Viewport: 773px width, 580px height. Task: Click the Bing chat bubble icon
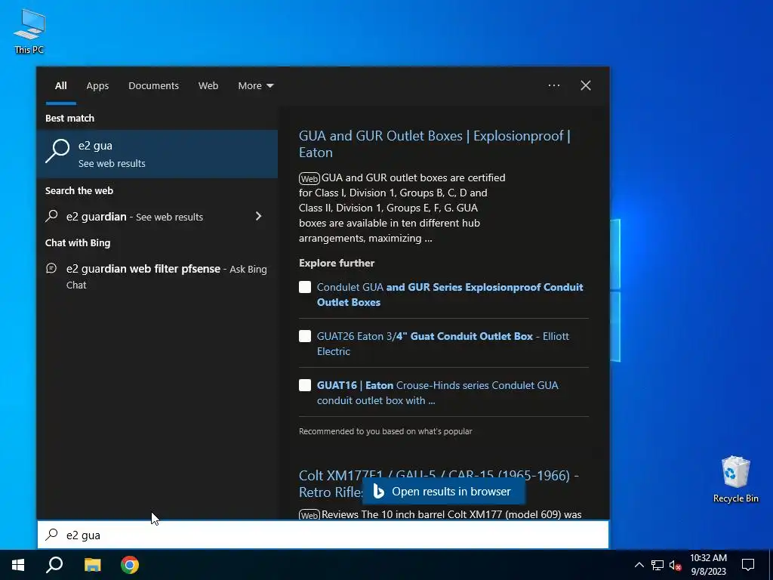click(x=51, y=268)
